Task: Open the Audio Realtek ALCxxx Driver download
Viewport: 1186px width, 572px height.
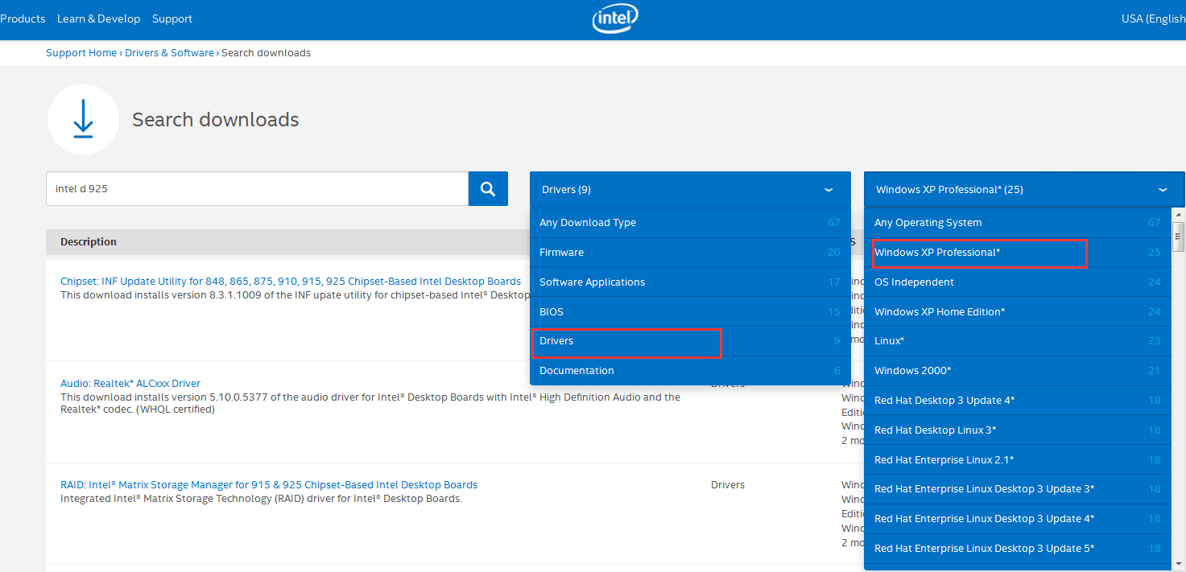Action: tap(130, 384)
